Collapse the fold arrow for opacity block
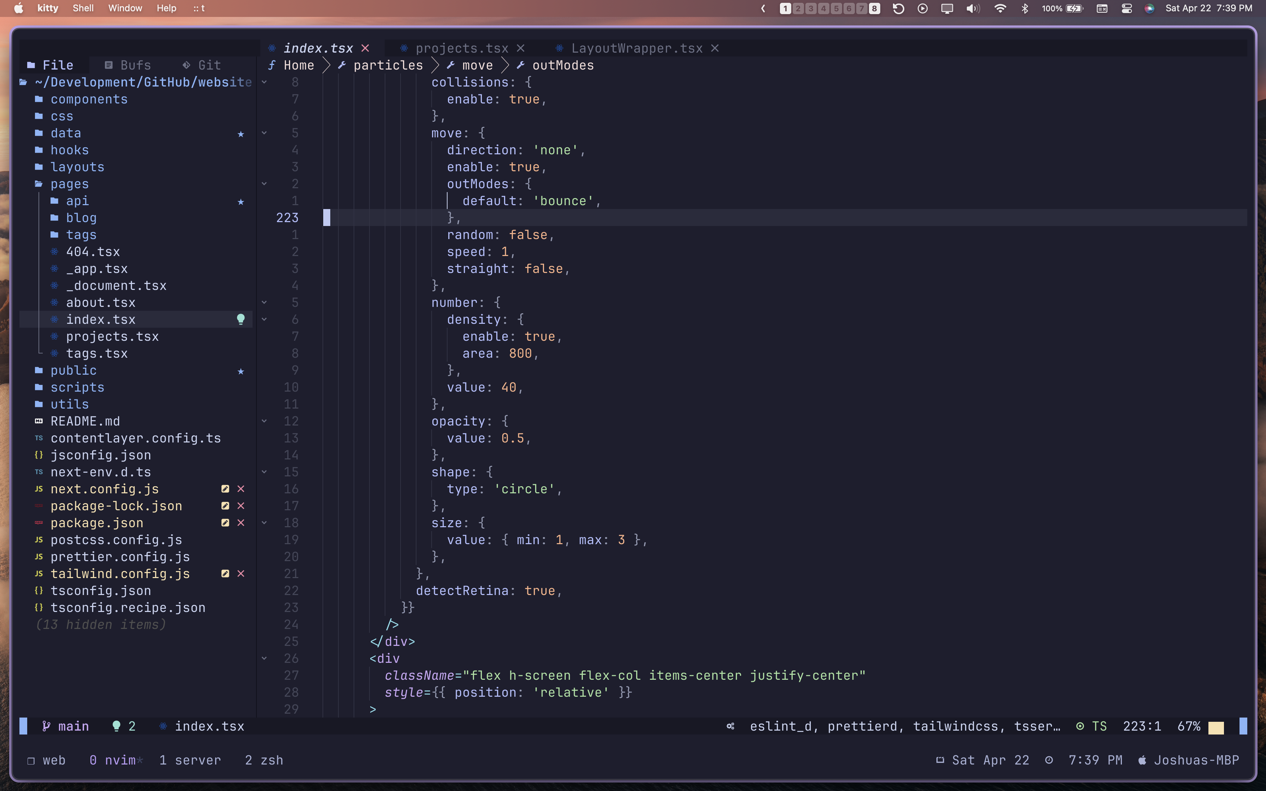Screen dimensions: 1266x791 pos(264,421)
